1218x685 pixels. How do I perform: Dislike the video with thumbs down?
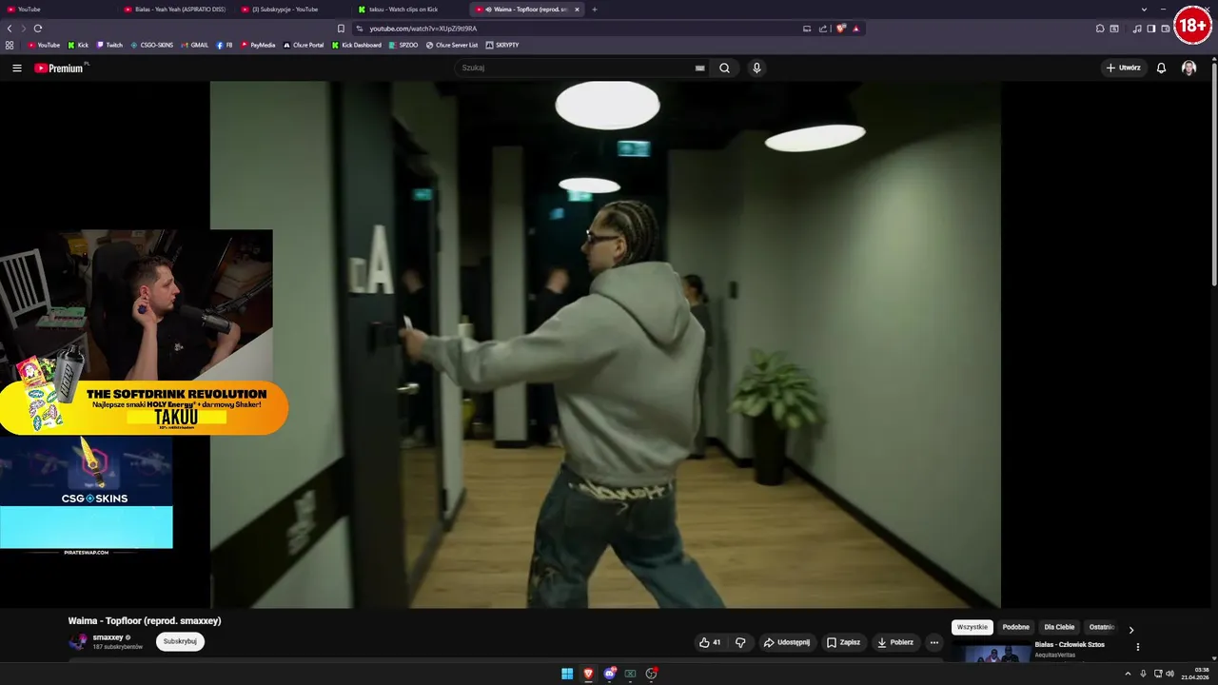tap(740, 642)
